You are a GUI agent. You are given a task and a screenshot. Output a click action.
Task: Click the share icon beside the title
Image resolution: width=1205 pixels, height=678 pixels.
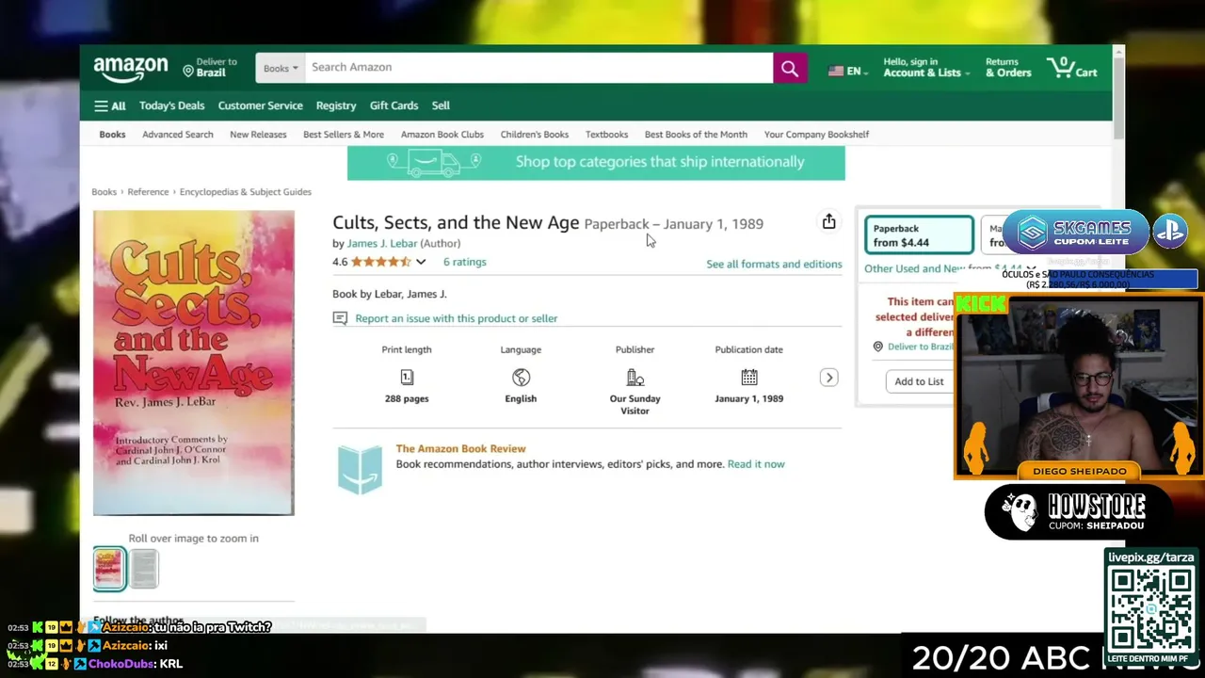pyautogui.click(x=828, y=221)
